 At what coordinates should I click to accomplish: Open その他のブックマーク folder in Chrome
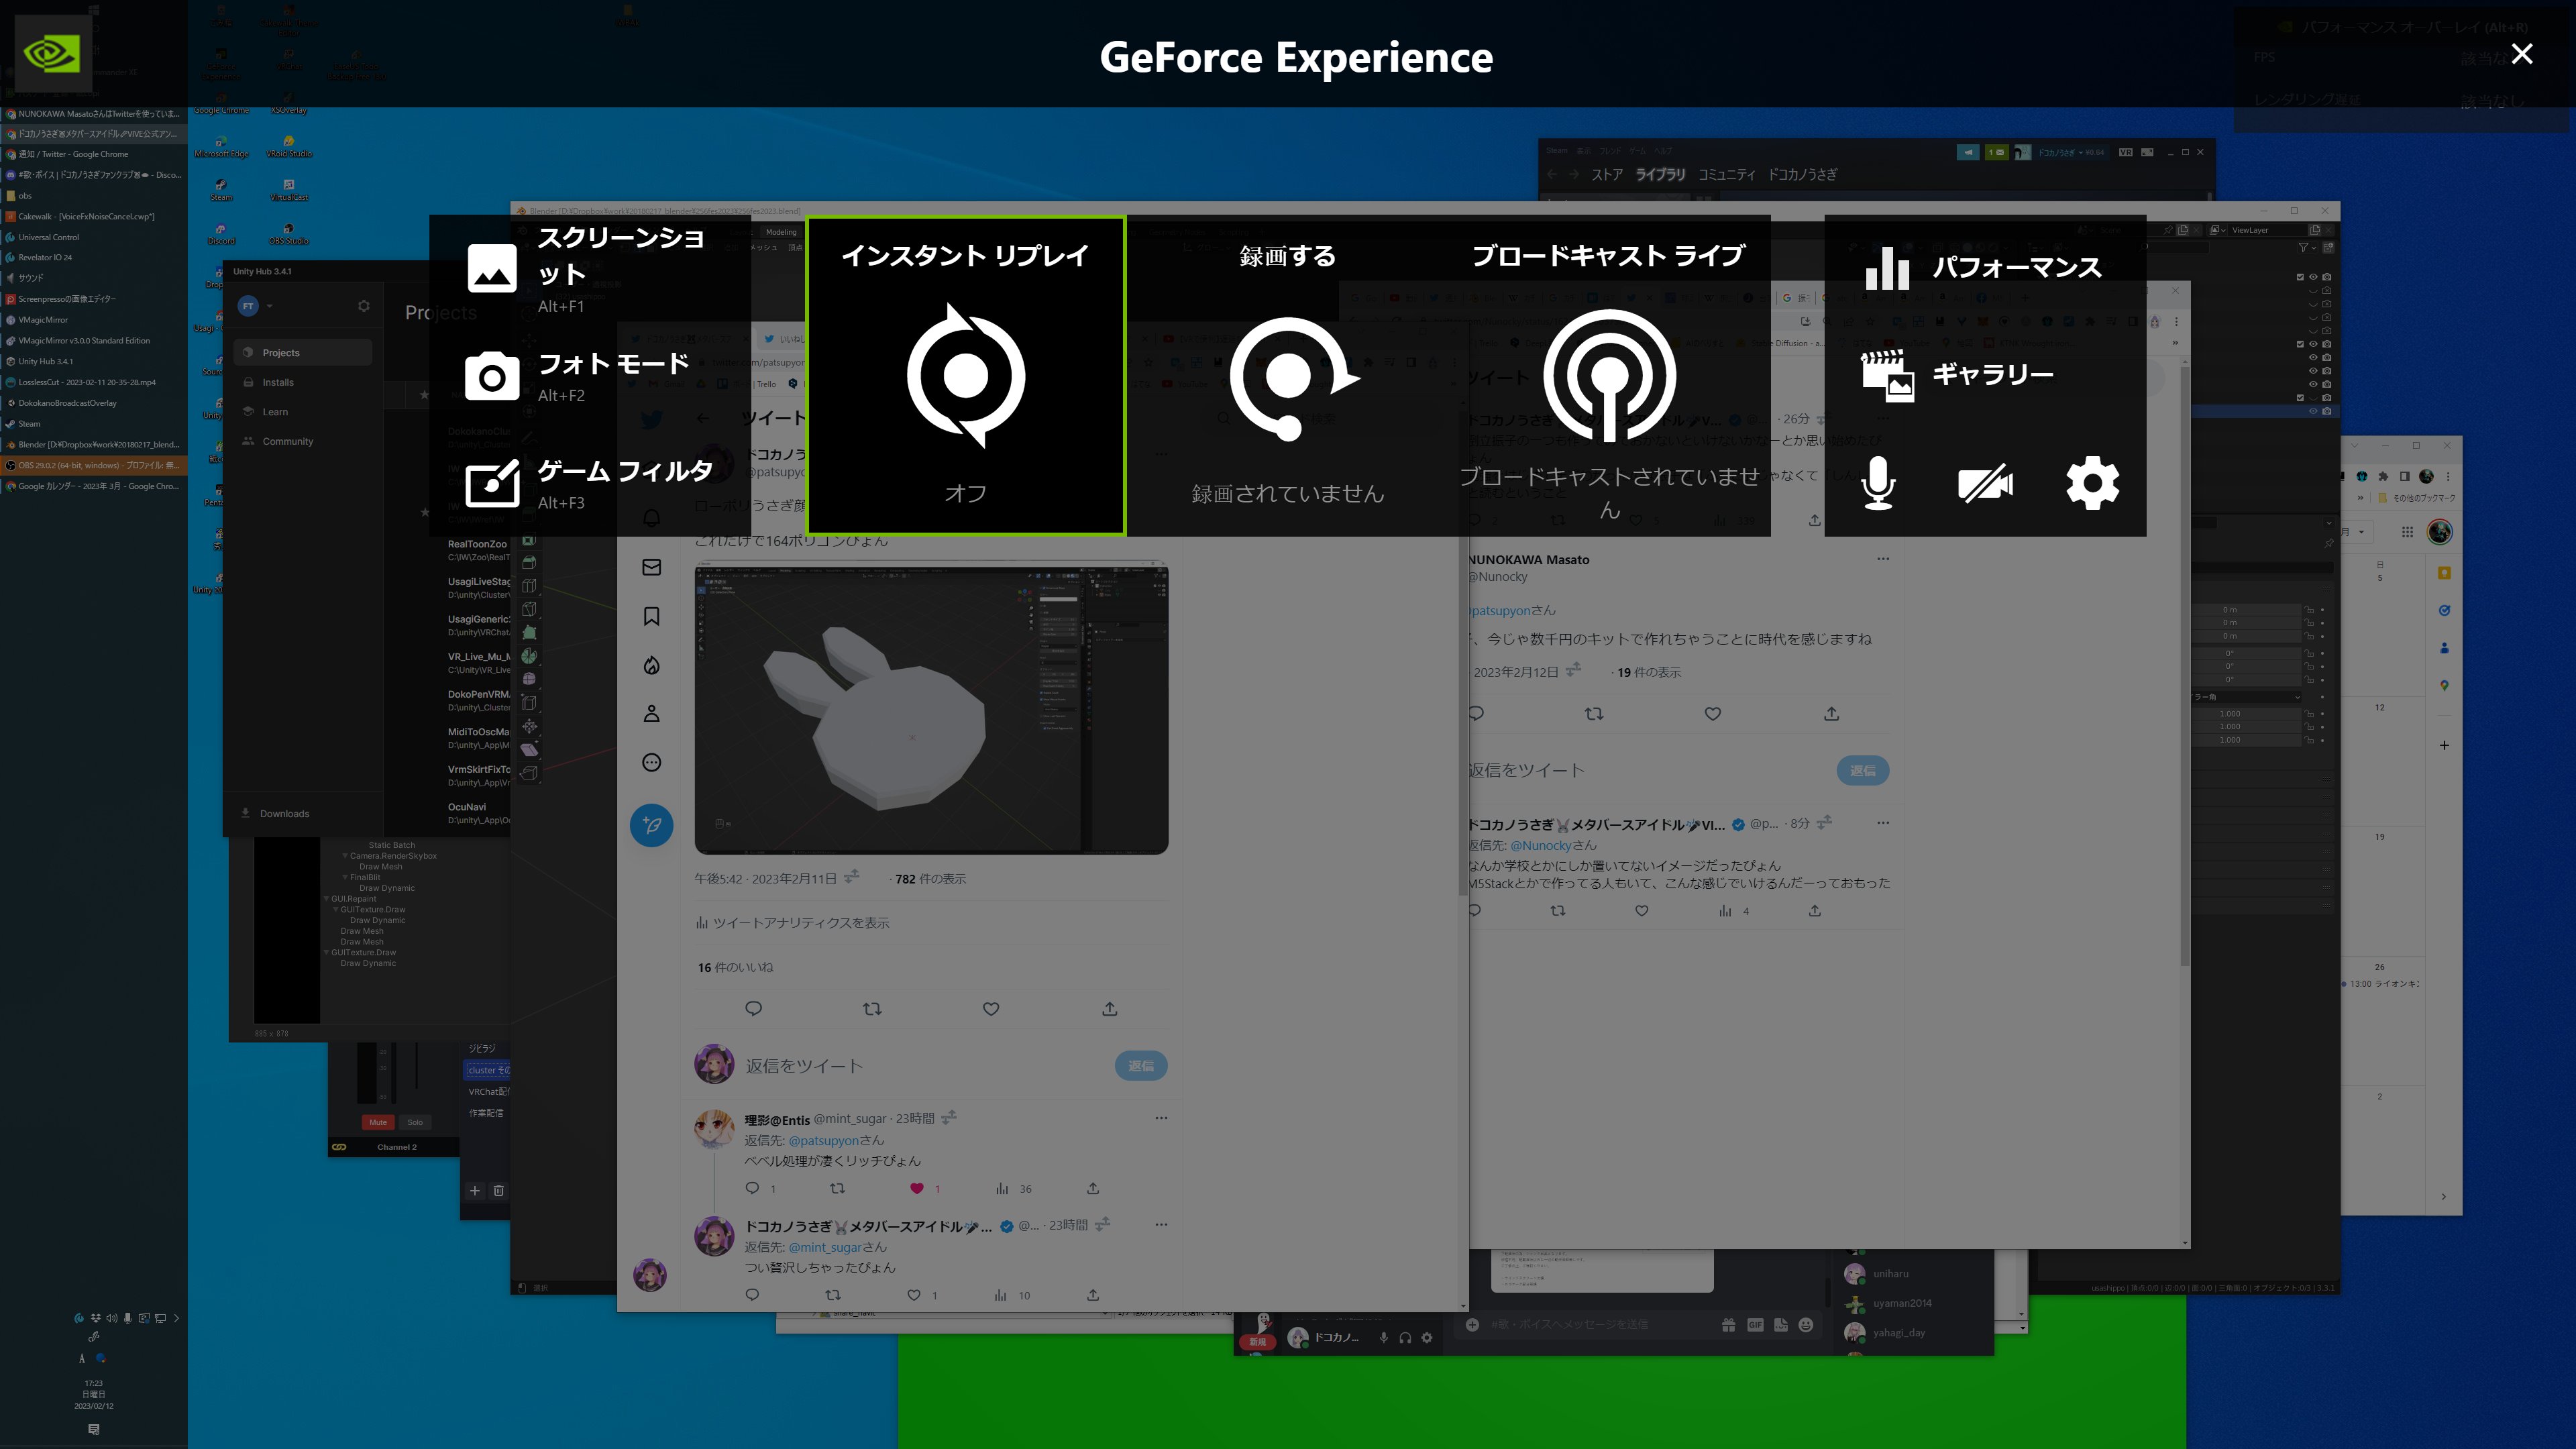click(x=2416, y=498)
